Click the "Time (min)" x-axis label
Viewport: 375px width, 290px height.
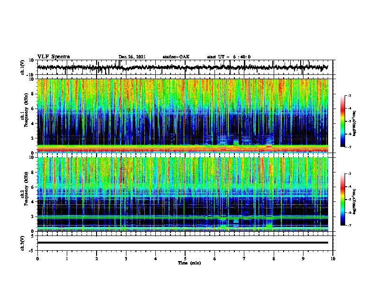189,263
